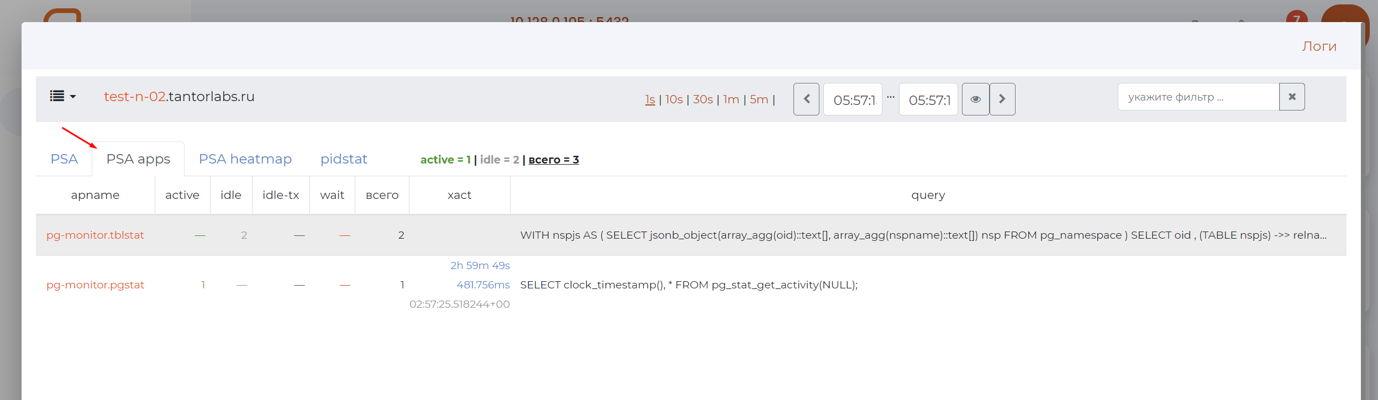Viewport: 1378px width, 400px height.
Task: Click the next time interval arrow
Action: 1002,99
